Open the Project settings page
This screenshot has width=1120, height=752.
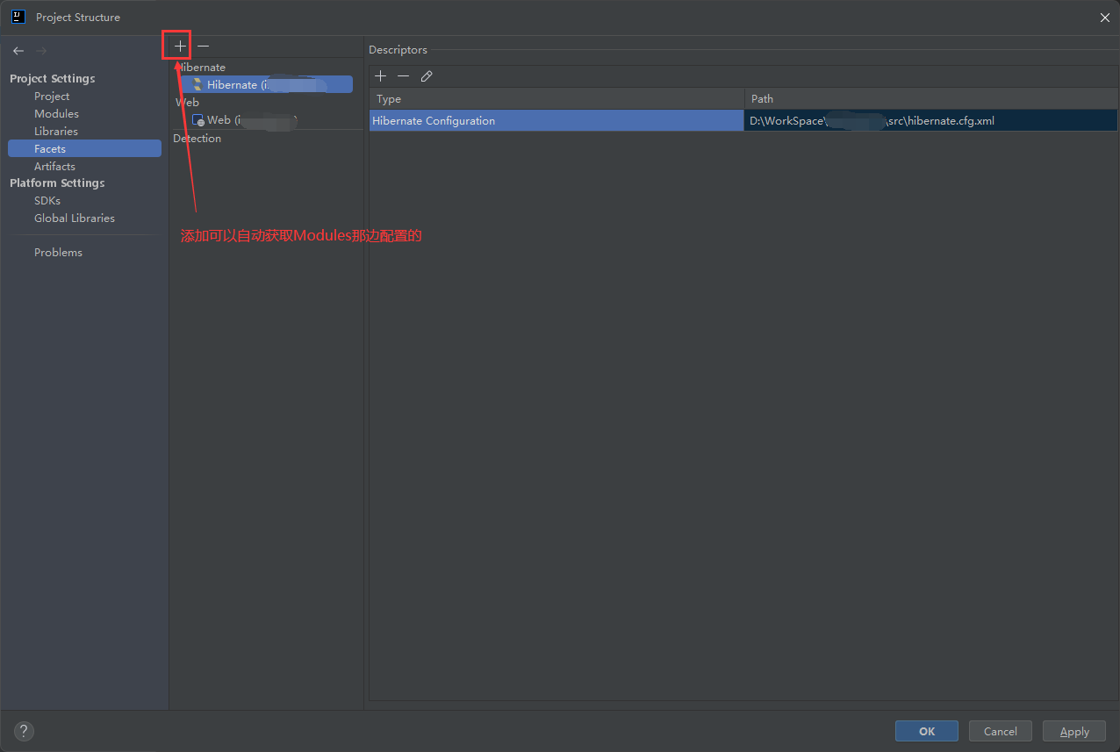(x=52, y=97)
